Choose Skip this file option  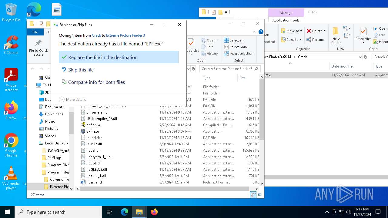[x=119, y=70]
